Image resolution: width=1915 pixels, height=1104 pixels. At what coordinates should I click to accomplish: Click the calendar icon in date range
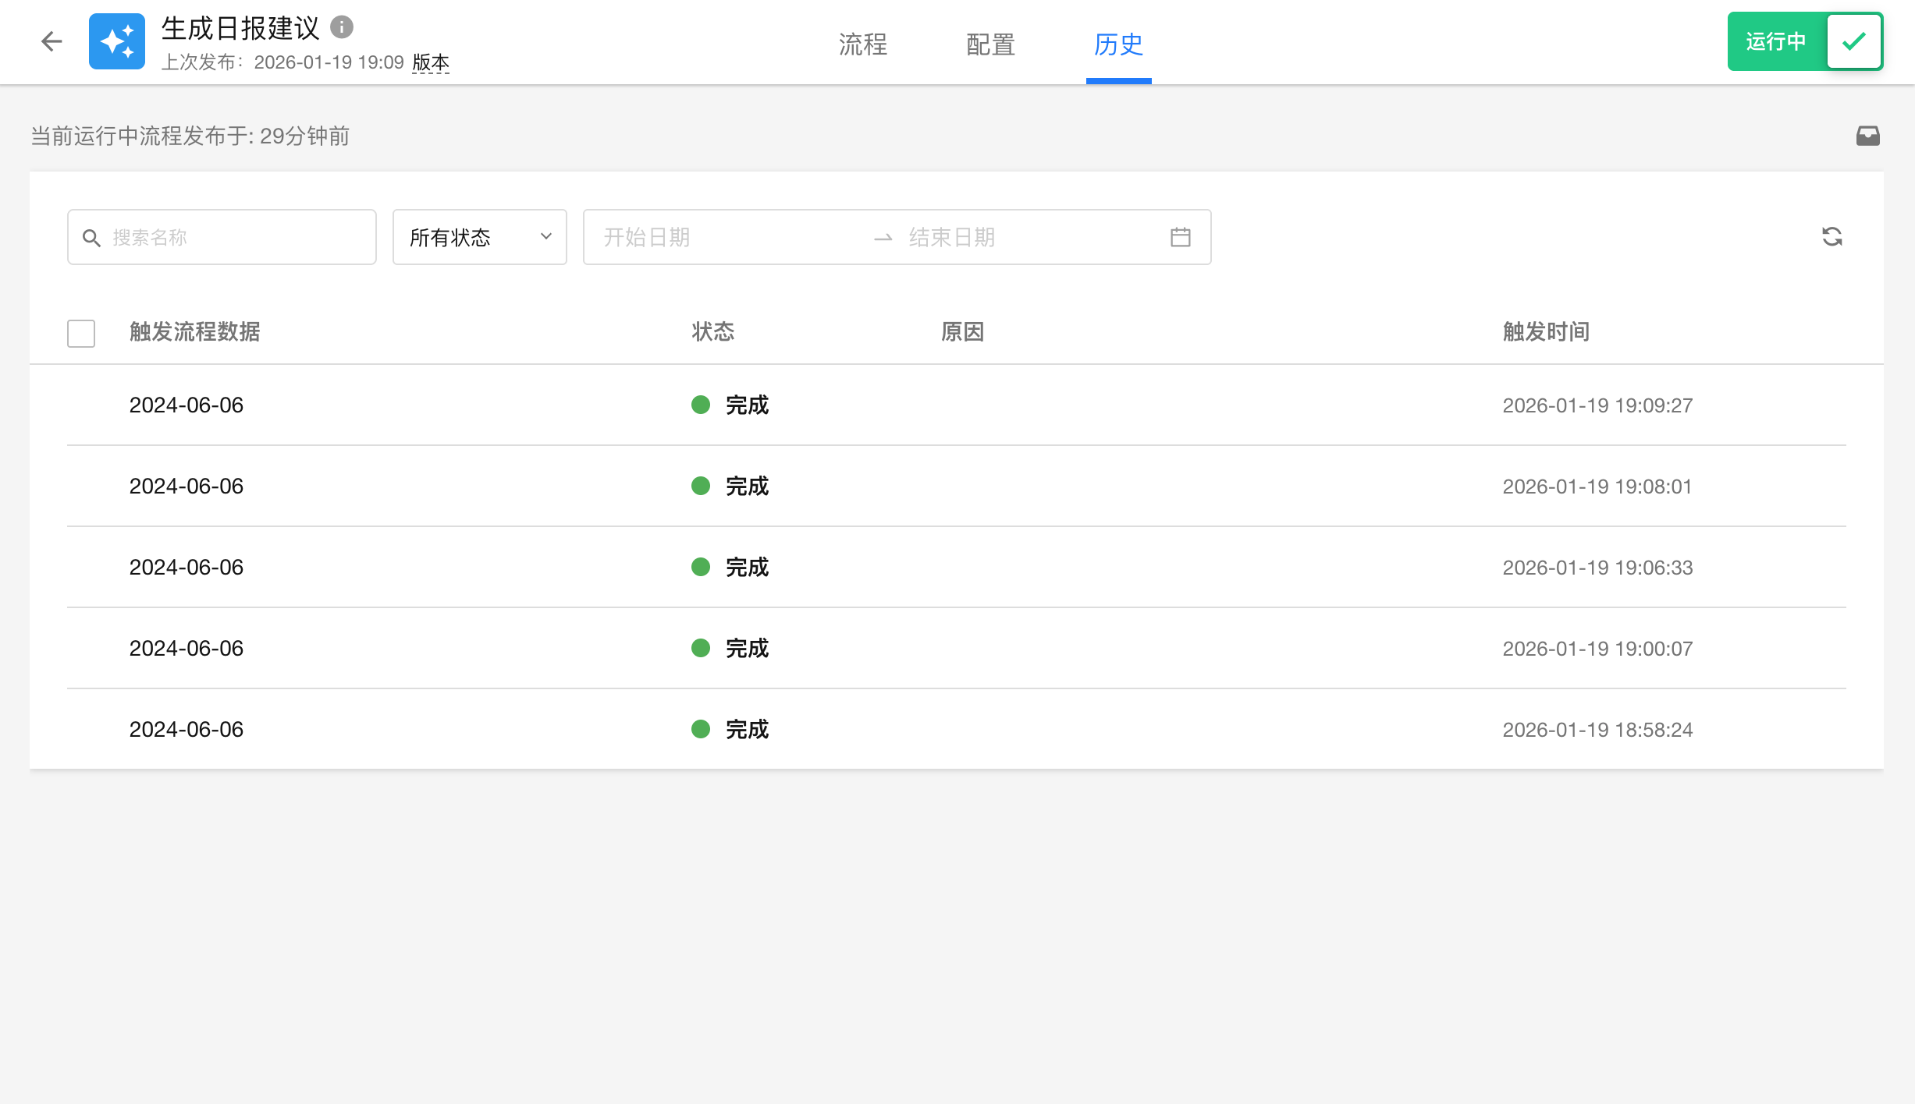[1180, 237]
